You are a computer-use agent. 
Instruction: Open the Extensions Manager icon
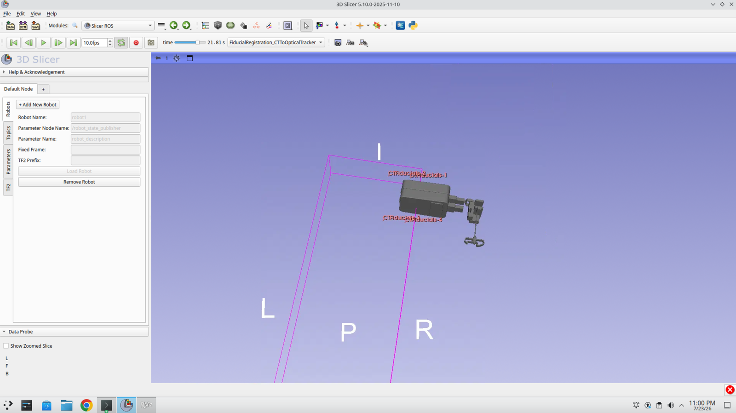[x=400, y=26]
